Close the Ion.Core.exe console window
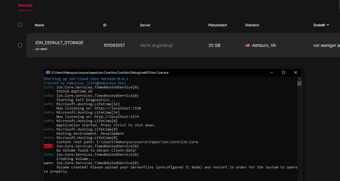Image resolution: width=340 pixels, height=181 pixels. 296,72
